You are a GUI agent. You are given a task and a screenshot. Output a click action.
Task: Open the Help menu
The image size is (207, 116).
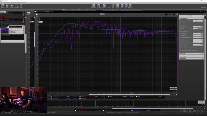click(15, 3)
